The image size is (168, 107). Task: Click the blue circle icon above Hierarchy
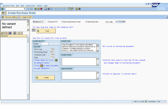point(10,33)
